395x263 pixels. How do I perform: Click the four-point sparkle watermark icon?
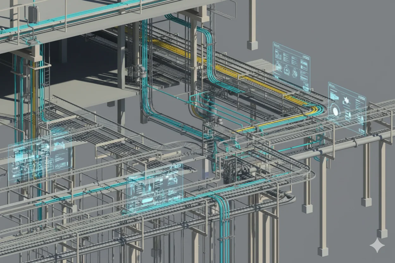point(377,245)
